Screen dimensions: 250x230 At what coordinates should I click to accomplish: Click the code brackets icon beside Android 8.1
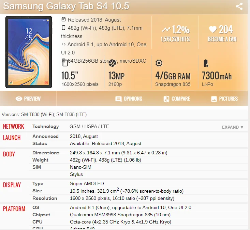click(x=63, y=44)
